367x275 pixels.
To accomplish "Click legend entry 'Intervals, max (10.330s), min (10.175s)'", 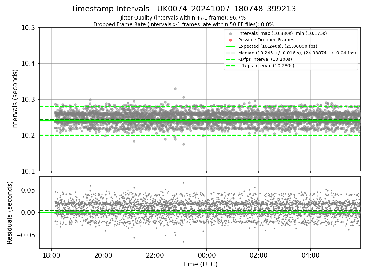I will point(283,33).
